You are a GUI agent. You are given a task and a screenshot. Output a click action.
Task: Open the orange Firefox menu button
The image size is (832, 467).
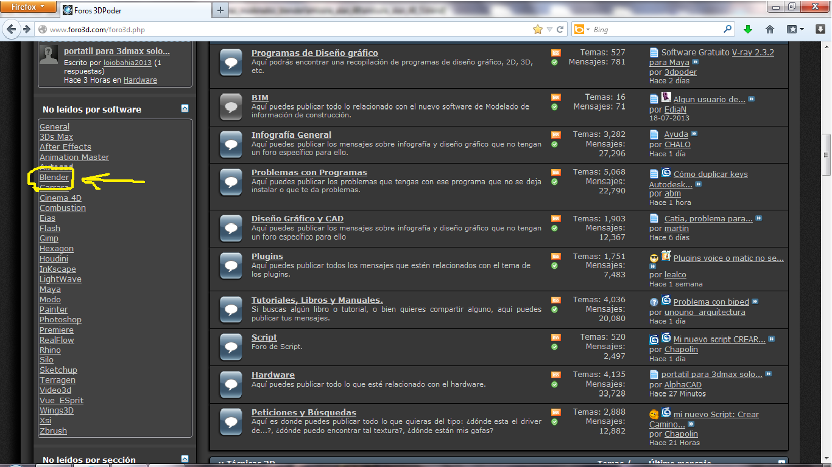29,7
